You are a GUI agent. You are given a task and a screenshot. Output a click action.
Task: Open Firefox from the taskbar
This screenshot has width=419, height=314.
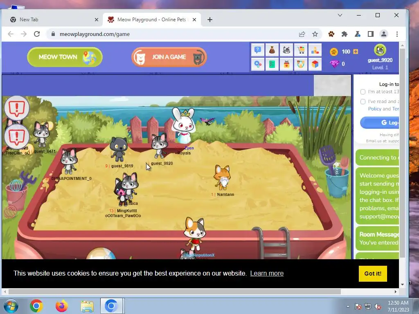[62, 306]
